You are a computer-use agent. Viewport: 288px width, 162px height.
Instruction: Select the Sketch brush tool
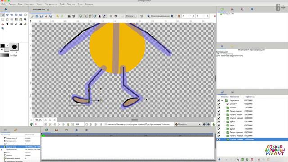pyautogui.click(x=25, y=24)
